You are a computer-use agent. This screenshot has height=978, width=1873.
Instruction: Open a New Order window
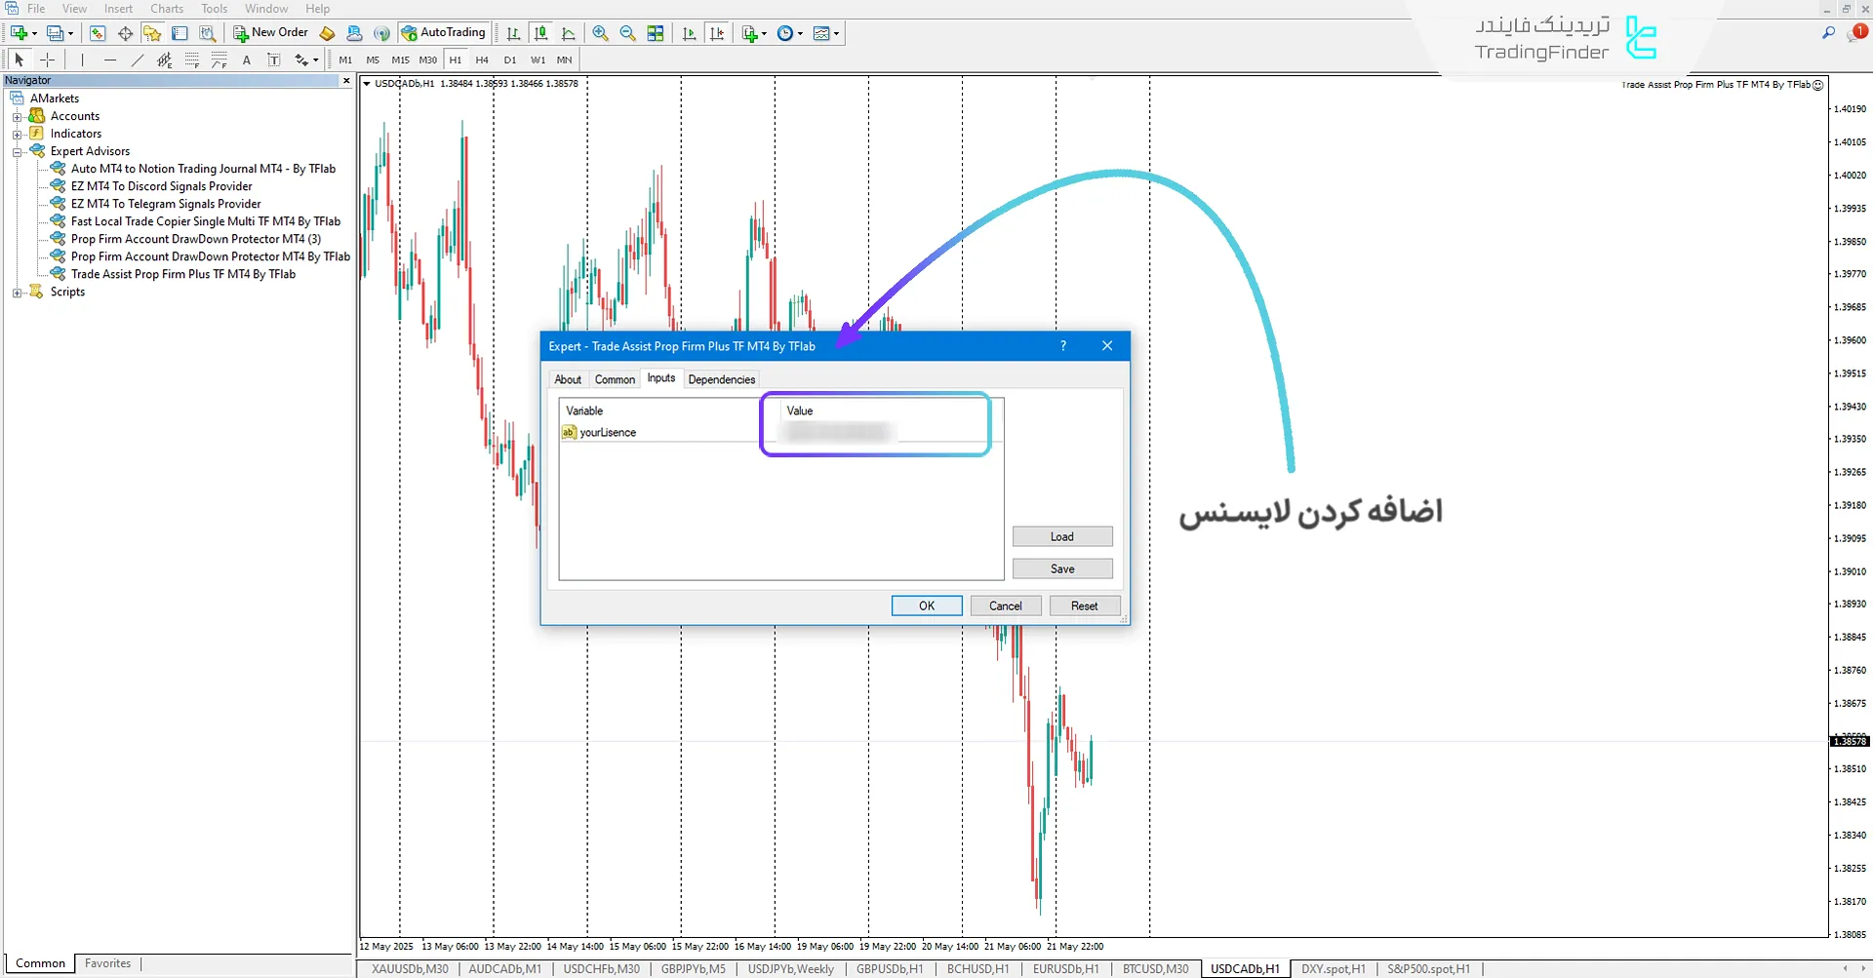[x=270, y=32]
